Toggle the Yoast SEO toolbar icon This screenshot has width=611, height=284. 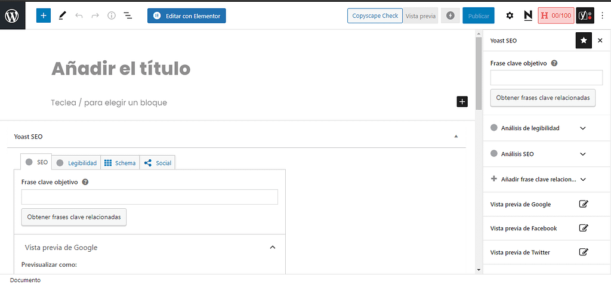585,16
